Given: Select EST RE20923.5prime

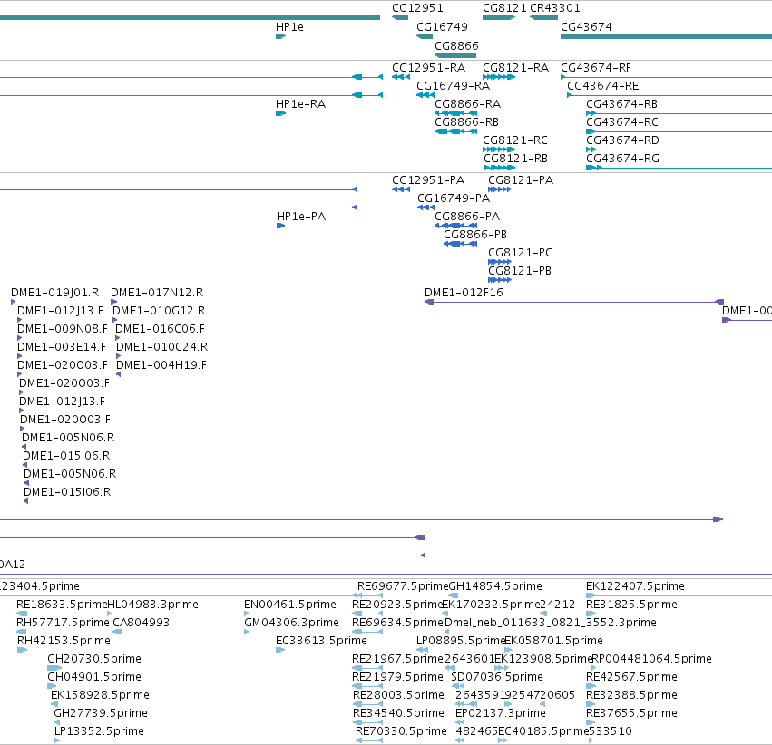Looking at the screenshot, I should pyautogui.click(x=397, y=605).
